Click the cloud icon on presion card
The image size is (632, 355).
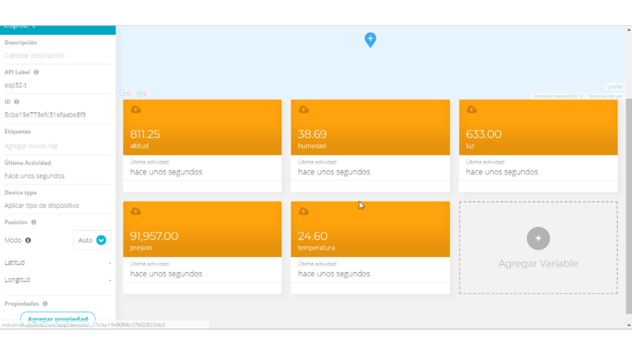(136, 211)
